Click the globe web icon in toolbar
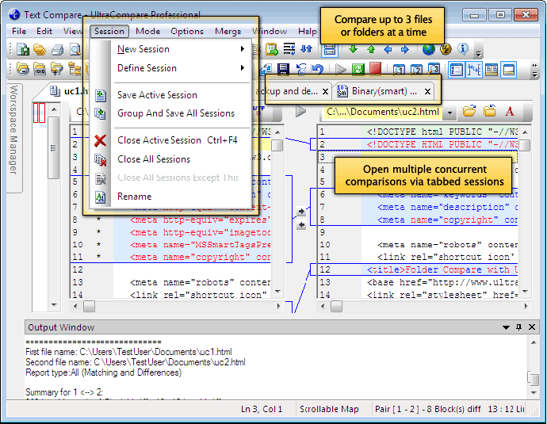Screen dimensions: 547x424 pyautogui.click(x=428, y=49)
